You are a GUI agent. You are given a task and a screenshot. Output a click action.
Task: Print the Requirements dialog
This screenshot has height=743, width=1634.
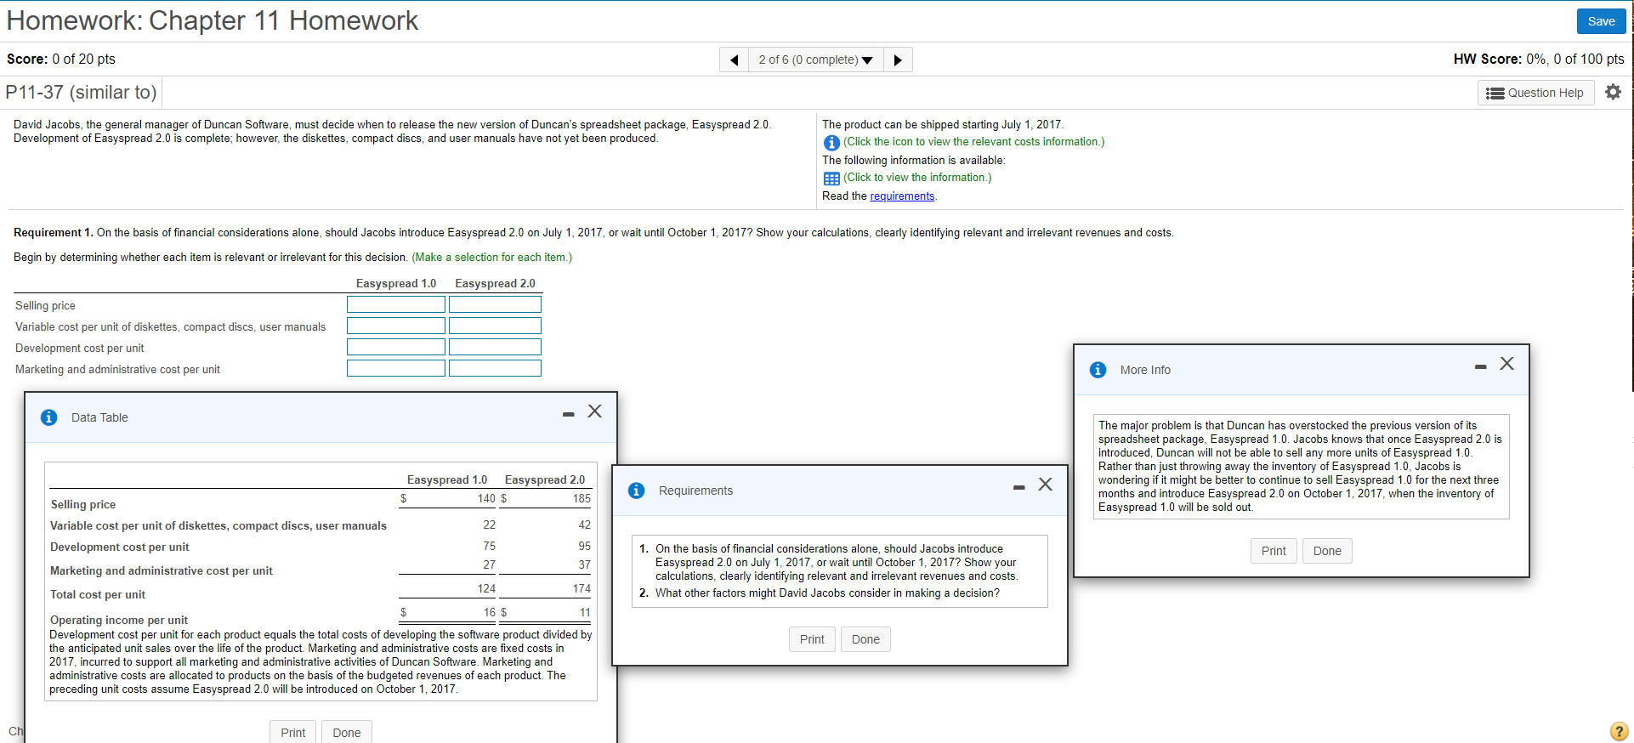pos(812,639)
